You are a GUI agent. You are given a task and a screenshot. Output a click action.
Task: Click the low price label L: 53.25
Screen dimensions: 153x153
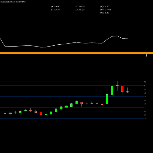[x=80, y=10]
